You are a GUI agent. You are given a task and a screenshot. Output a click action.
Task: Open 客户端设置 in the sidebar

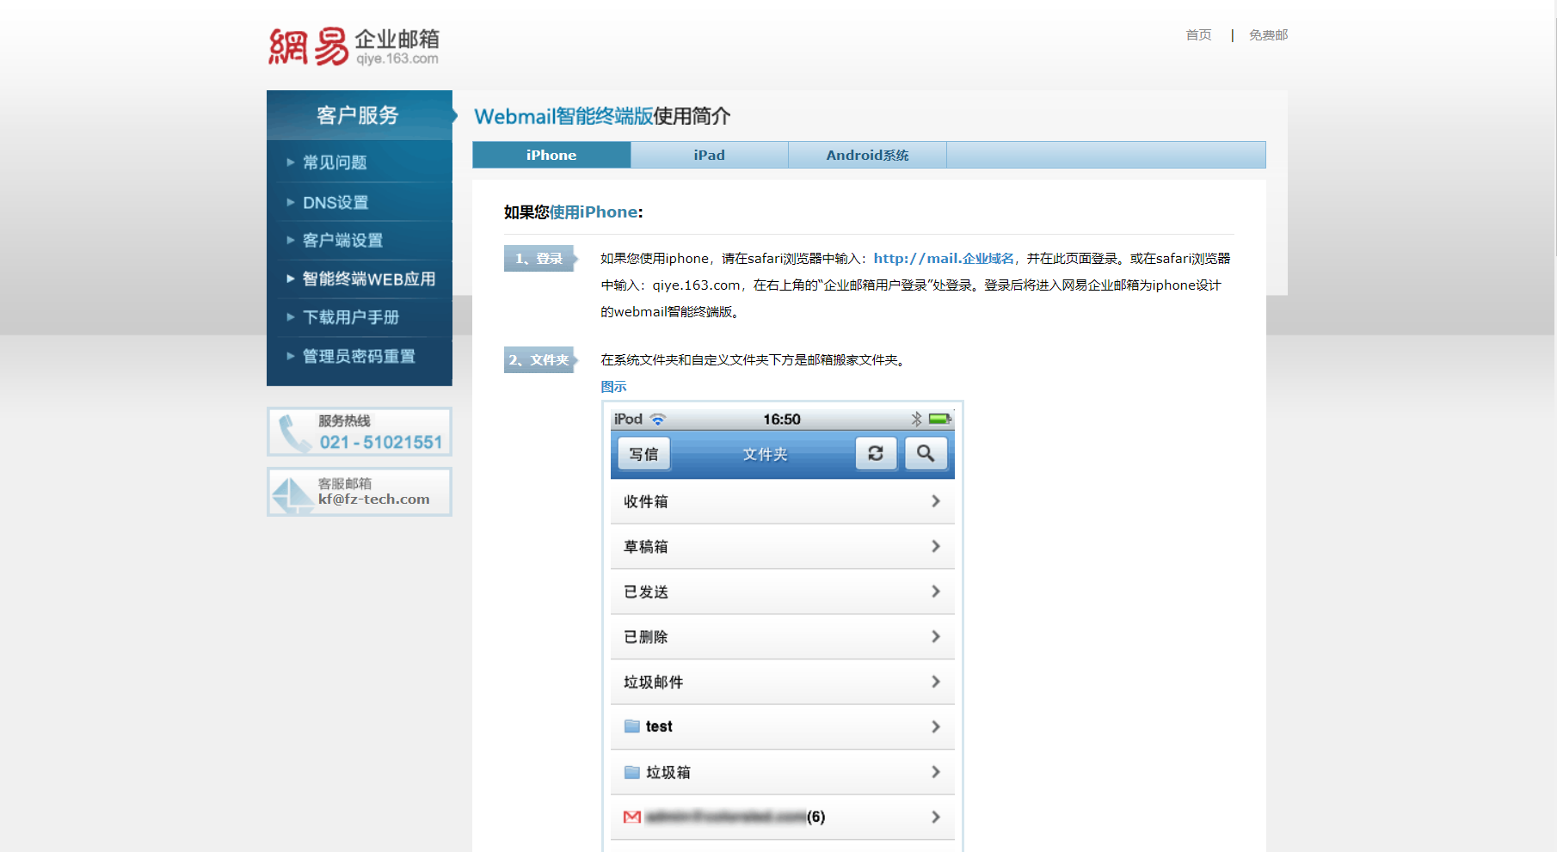[342, 241]
